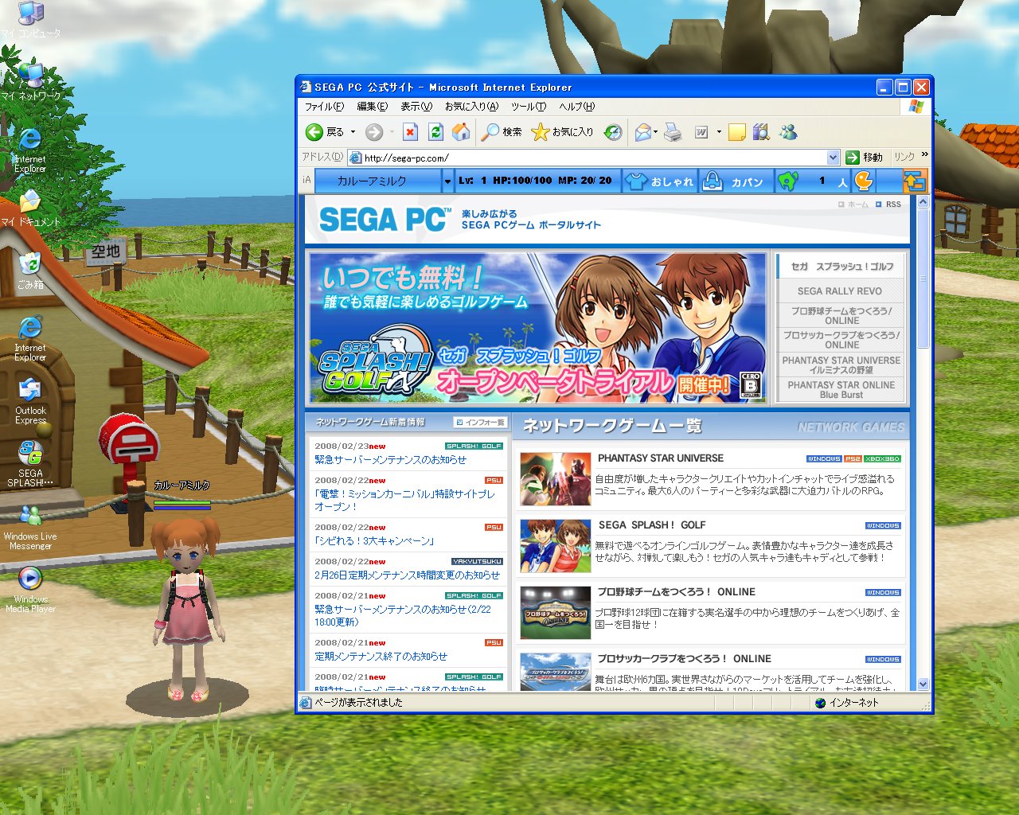1019x815 pixels.
Task: Click the プロ野球チームをつくろう game thumbnail
Action: 556,613
